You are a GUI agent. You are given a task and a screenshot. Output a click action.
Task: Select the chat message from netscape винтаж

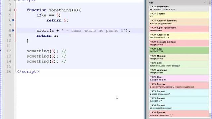tap(179, 43)
